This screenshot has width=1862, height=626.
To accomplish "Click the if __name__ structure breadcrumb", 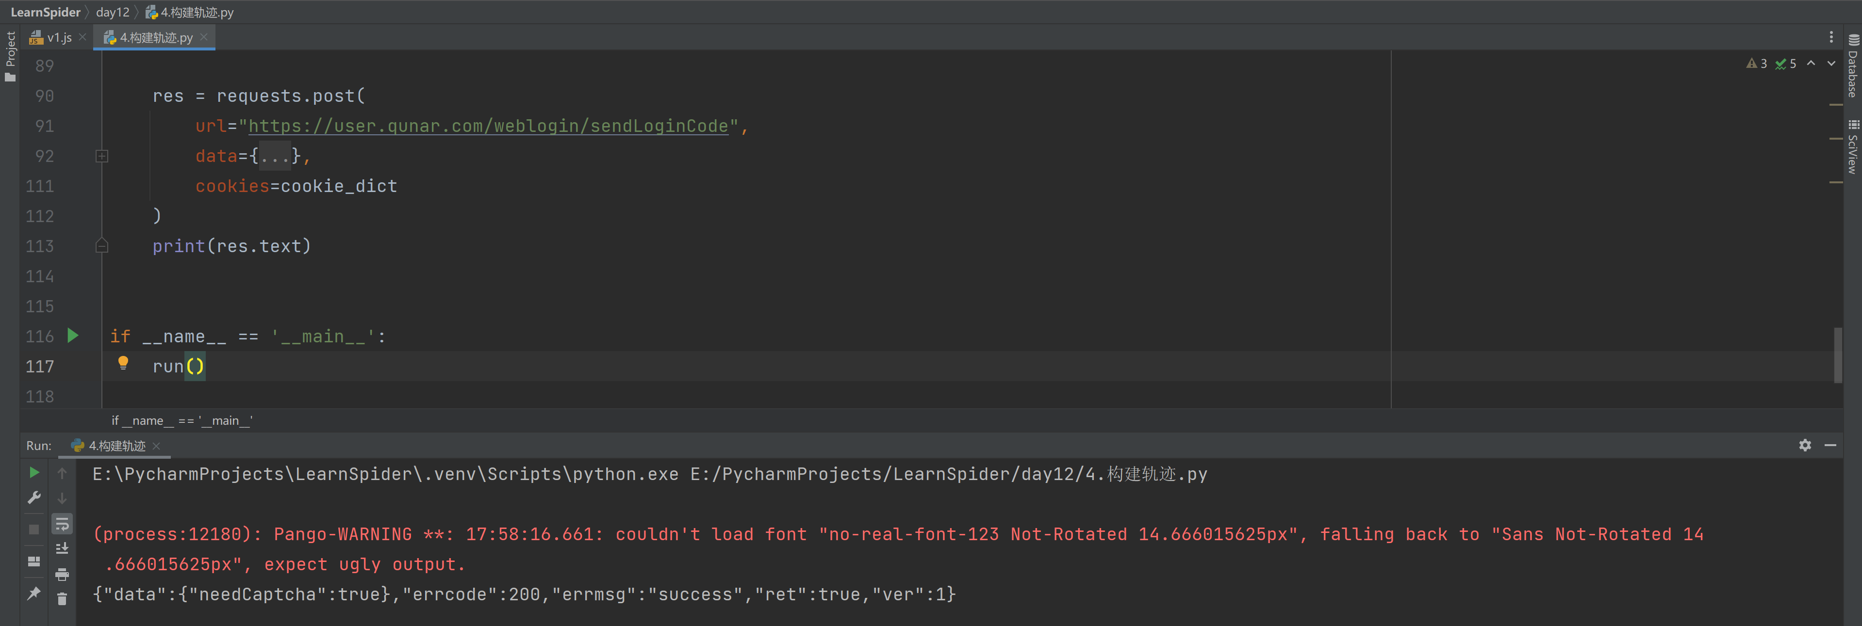I will pyautogui.click(x=181, y=420).
